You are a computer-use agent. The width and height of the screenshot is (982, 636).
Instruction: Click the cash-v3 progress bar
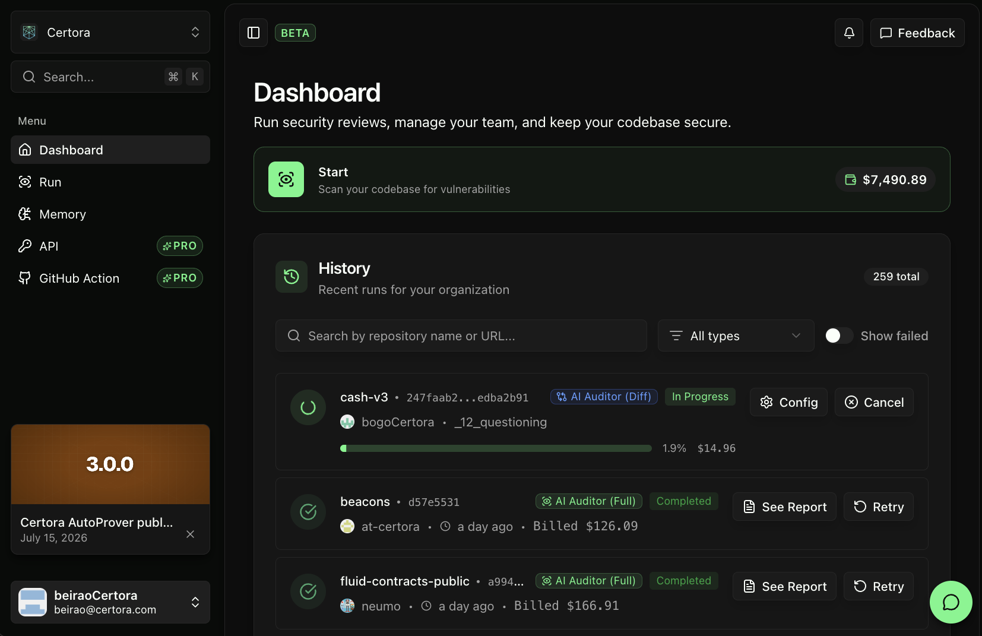tap(496, 448)
